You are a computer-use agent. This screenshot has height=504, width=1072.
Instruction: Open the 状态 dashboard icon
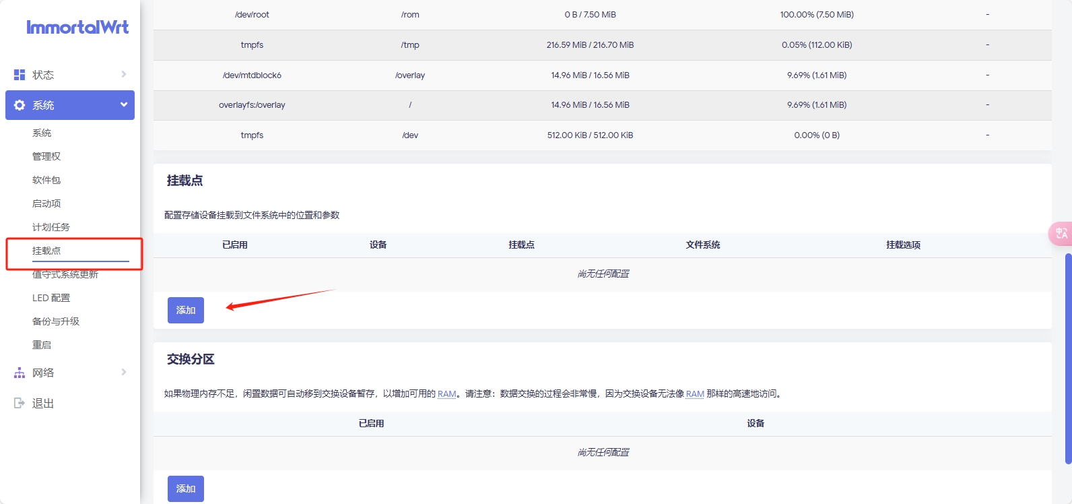tap(20, 75)
